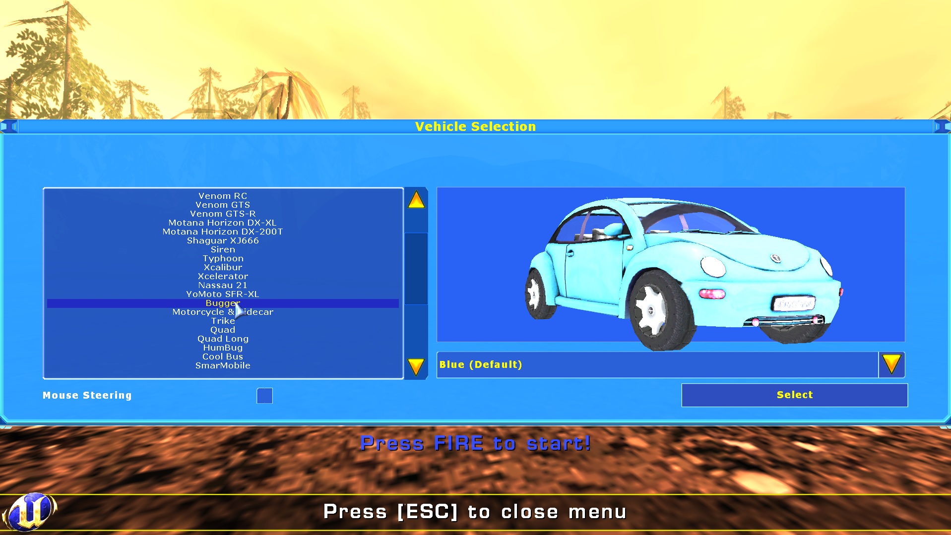Viewport: 951px width, 535px height.
Task: Select Motorcycle & Sidecar
Action: [x=223, y=312]
